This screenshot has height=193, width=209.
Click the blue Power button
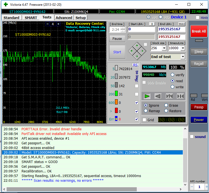click(199, 120)
